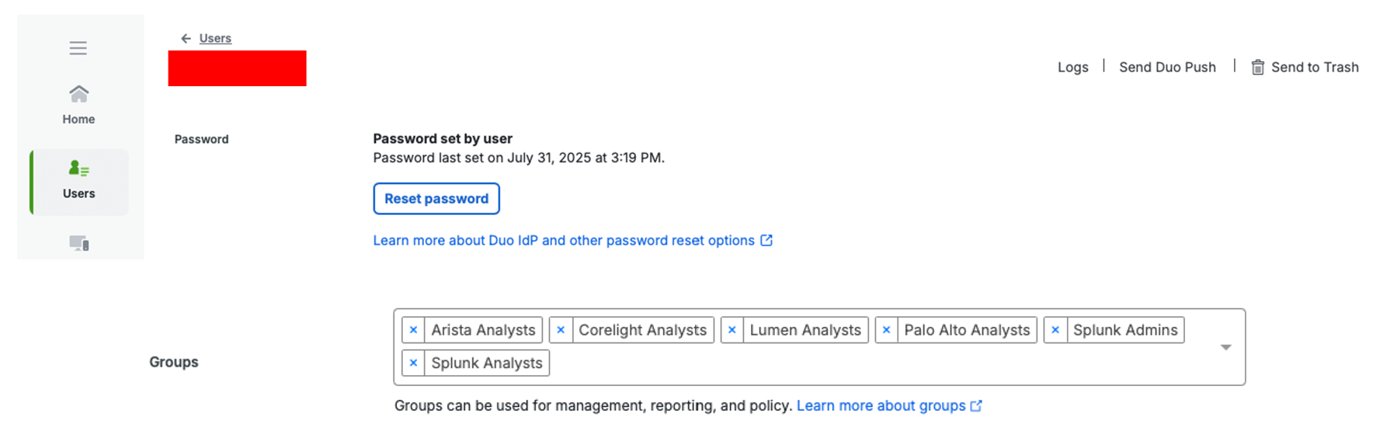The width and height of the screenshot is (1390, 438).
Task: Click the Palo Alto Analysts tag text
Action: coord(967,330)
